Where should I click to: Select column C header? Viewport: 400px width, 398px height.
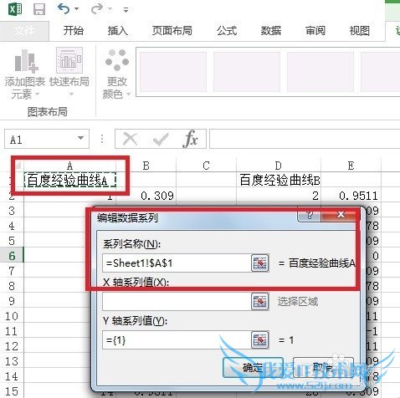click(x=207, y=166)
